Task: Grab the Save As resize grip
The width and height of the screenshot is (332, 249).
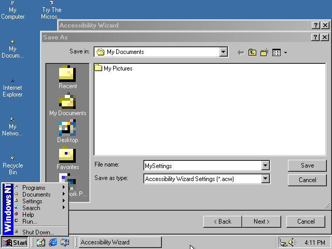Action: pos(327,206)
